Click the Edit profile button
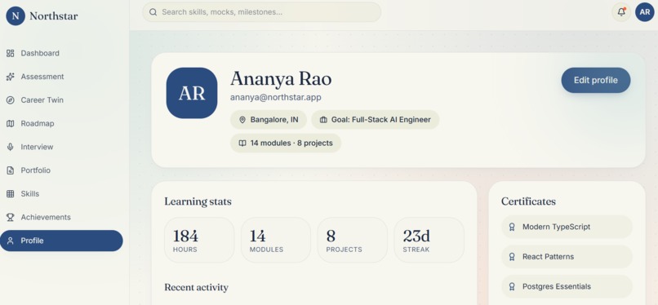This screenshot has height=305, width=658. pyautogui.click(x=596, y=81)
